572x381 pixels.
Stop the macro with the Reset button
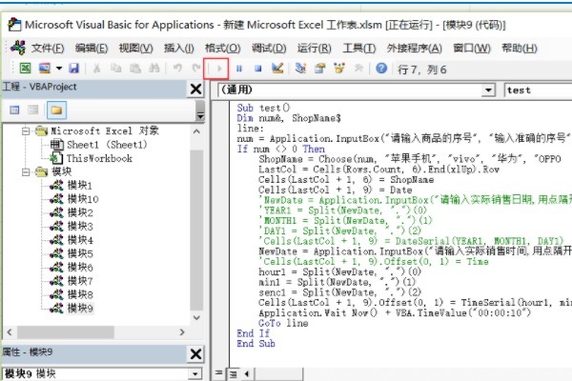pyautogui.click(x=258, y=69)
